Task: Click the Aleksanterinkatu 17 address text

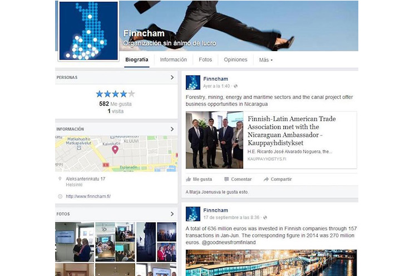Action: pos(86,179)
